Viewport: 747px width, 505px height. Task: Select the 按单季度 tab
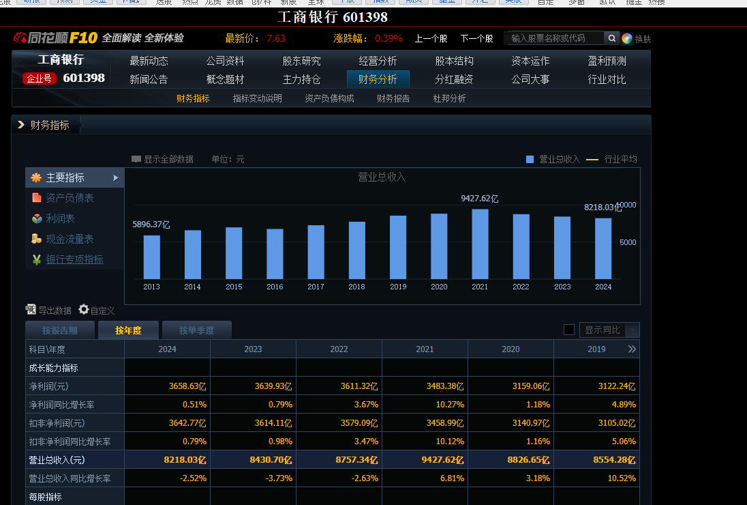(x=197, y=330)
